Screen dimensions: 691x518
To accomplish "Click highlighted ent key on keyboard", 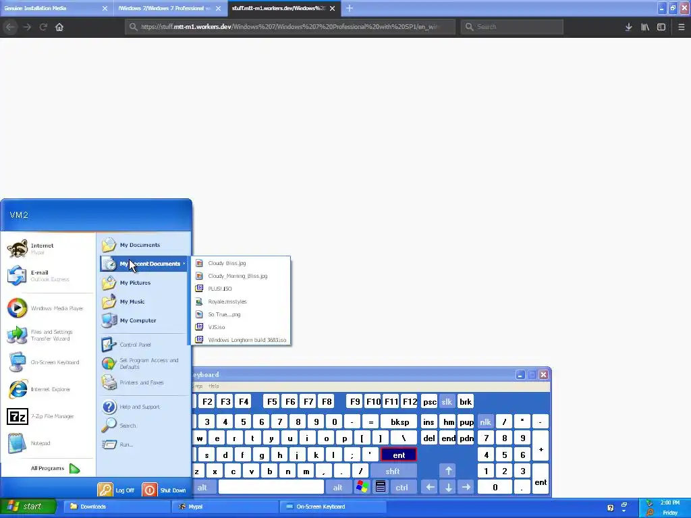I will click(399, 455).
